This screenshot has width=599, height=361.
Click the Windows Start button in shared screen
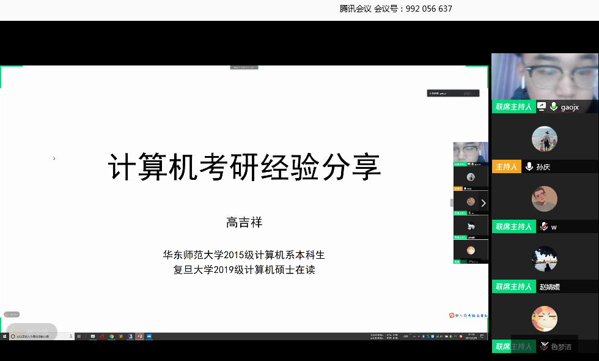[4, 336]
